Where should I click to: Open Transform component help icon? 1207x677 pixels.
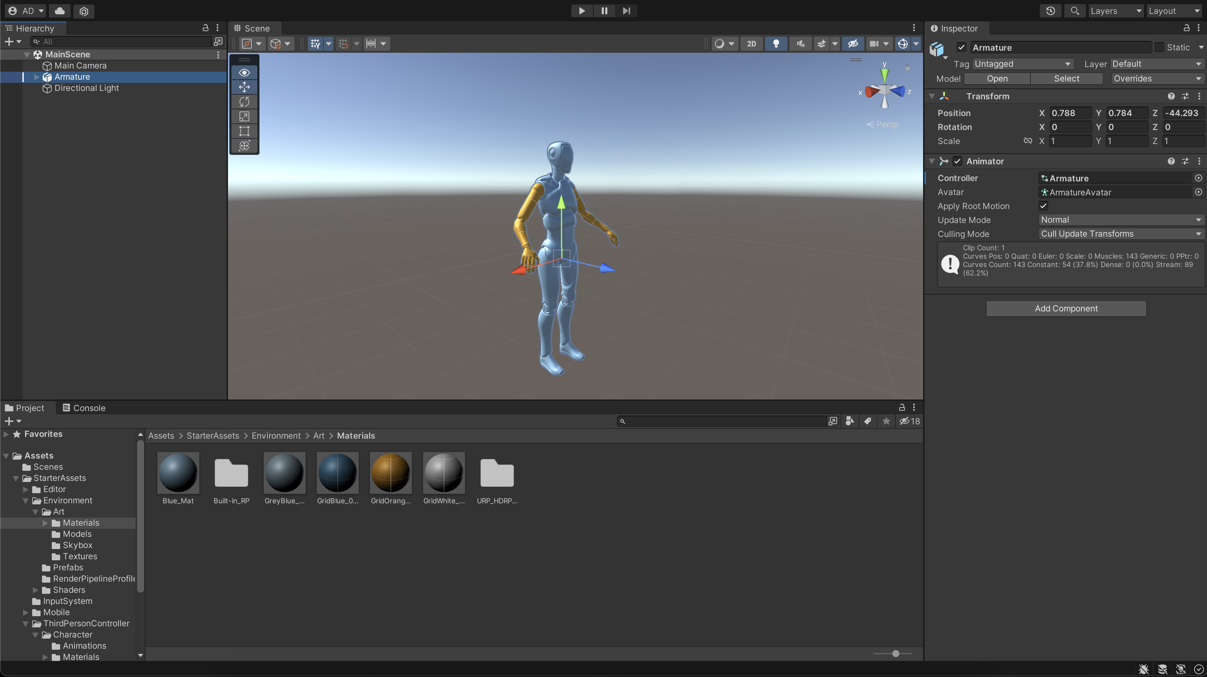coord(1171,96)
